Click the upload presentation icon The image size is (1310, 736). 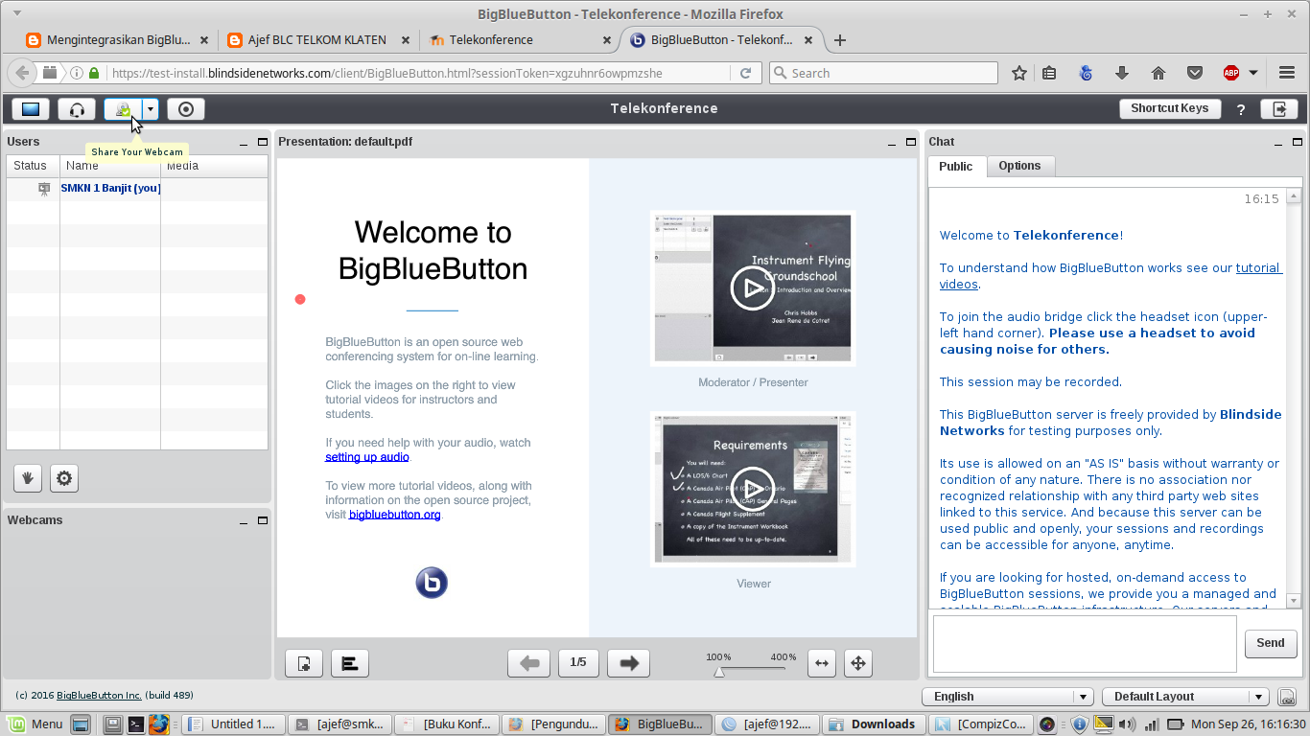point(304,663)
